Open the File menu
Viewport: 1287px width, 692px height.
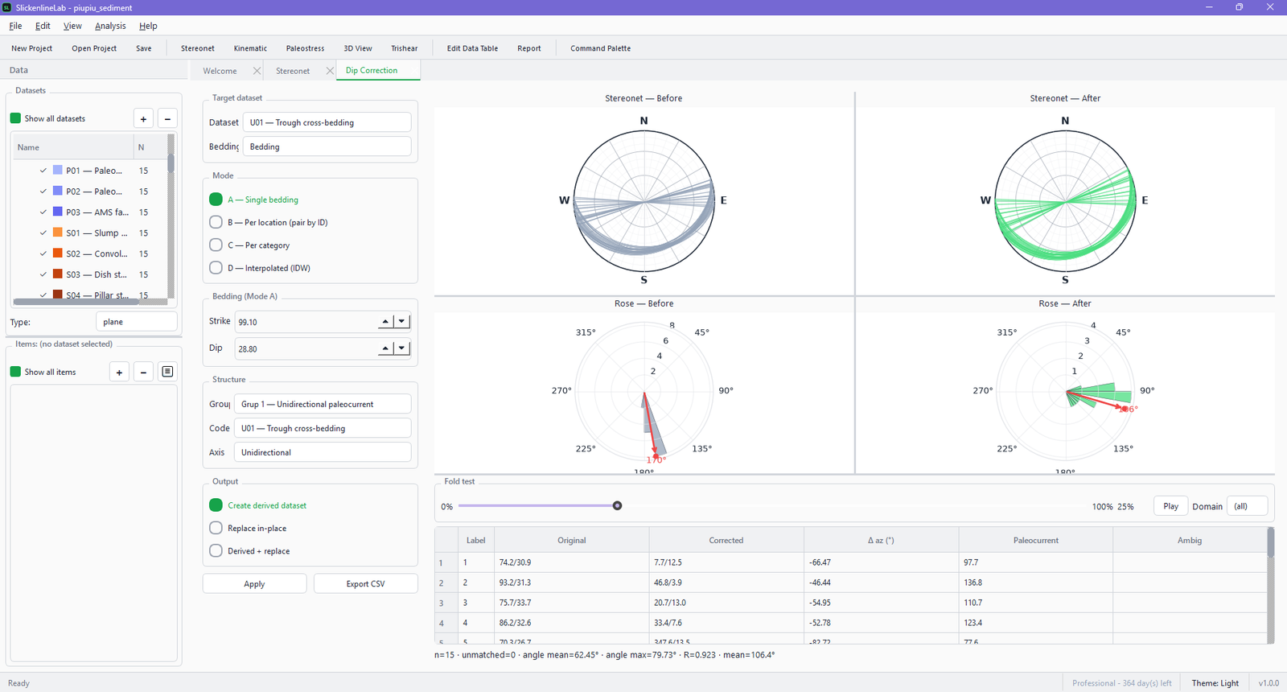pos(15,26)
